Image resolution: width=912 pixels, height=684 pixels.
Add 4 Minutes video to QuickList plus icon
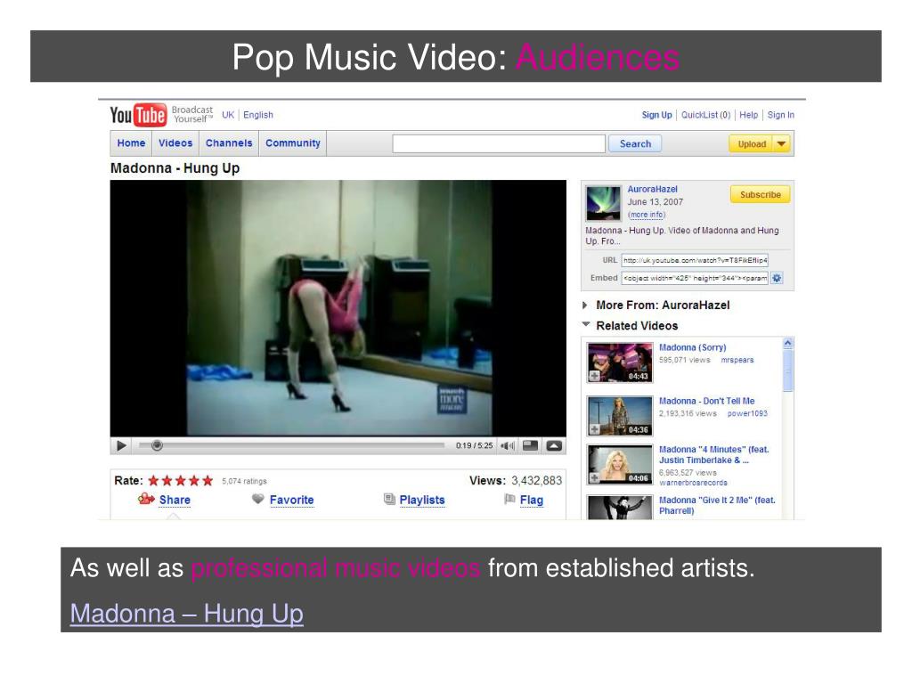[x=594, y=477]
